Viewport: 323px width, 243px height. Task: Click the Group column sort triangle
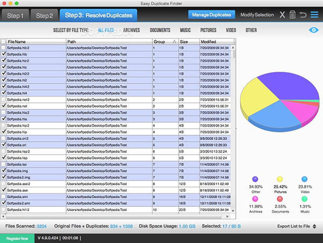(x=174, y=41)
